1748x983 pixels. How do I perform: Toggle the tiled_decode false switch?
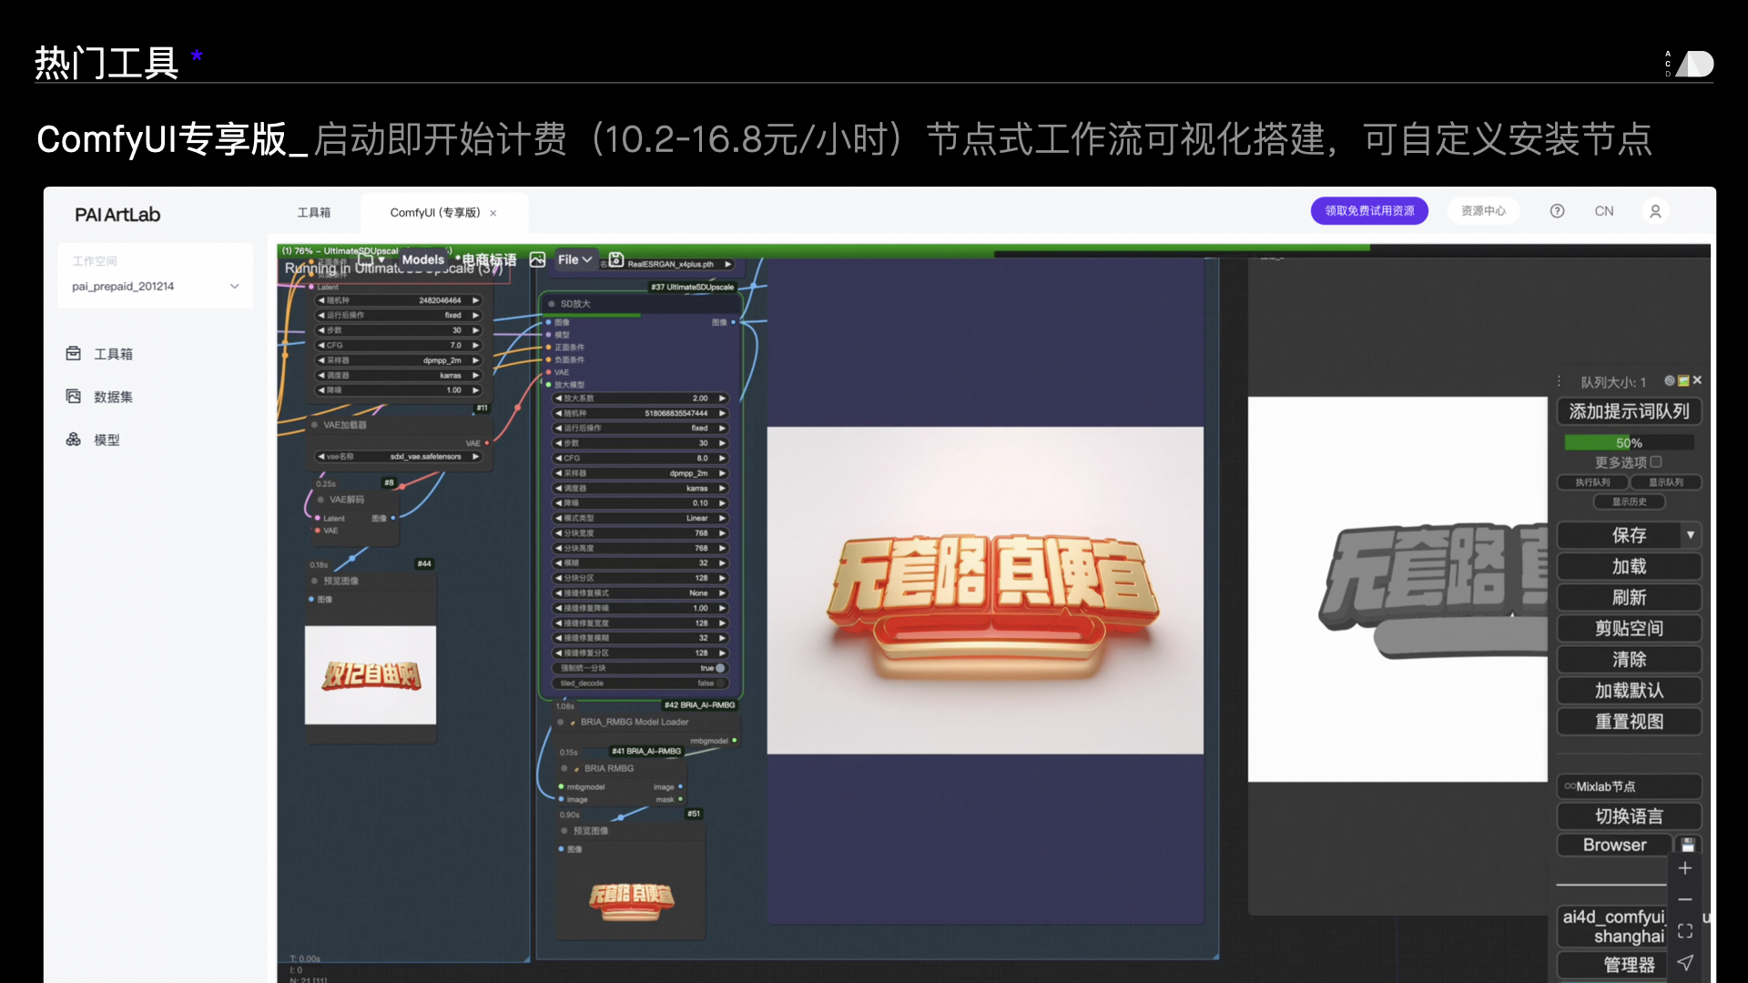[721, 683]
